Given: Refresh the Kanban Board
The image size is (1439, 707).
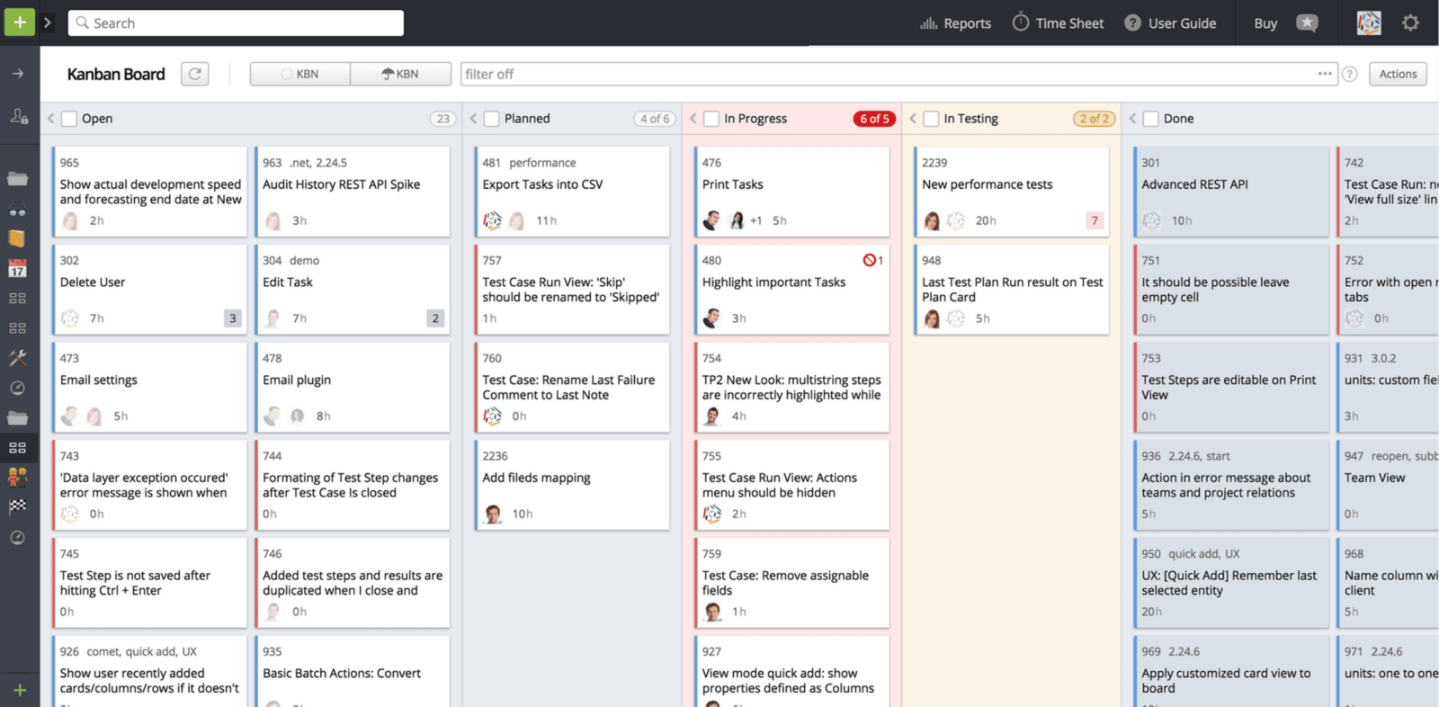Looking at the screenshot, I should 194,74.
